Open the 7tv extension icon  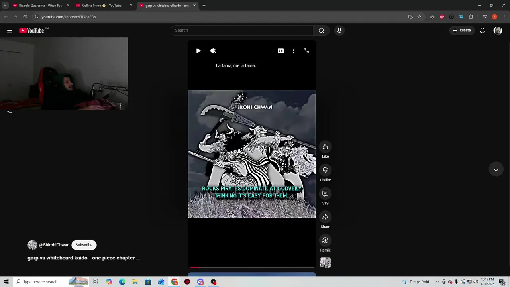[x=461, y=17]
